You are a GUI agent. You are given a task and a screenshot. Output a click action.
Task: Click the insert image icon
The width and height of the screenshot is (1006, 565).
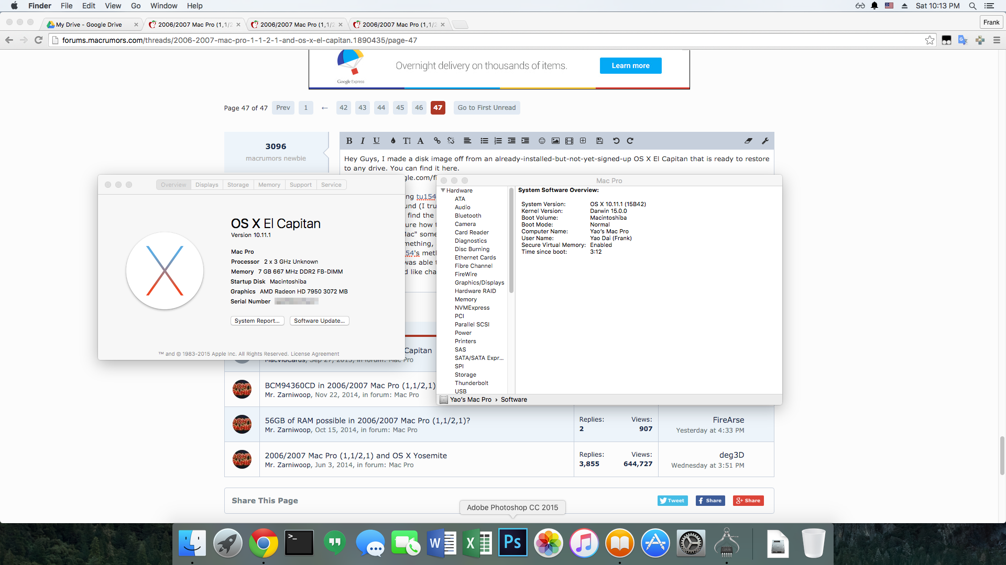(555, 141)
